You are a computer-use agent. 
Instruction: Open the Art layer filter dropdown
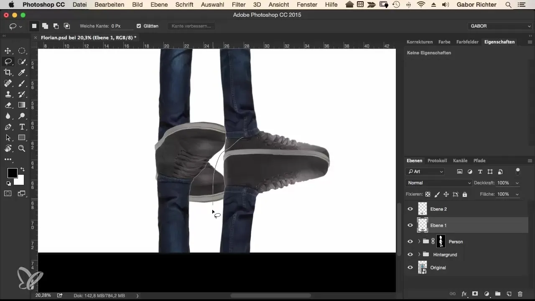click(425, 171)
